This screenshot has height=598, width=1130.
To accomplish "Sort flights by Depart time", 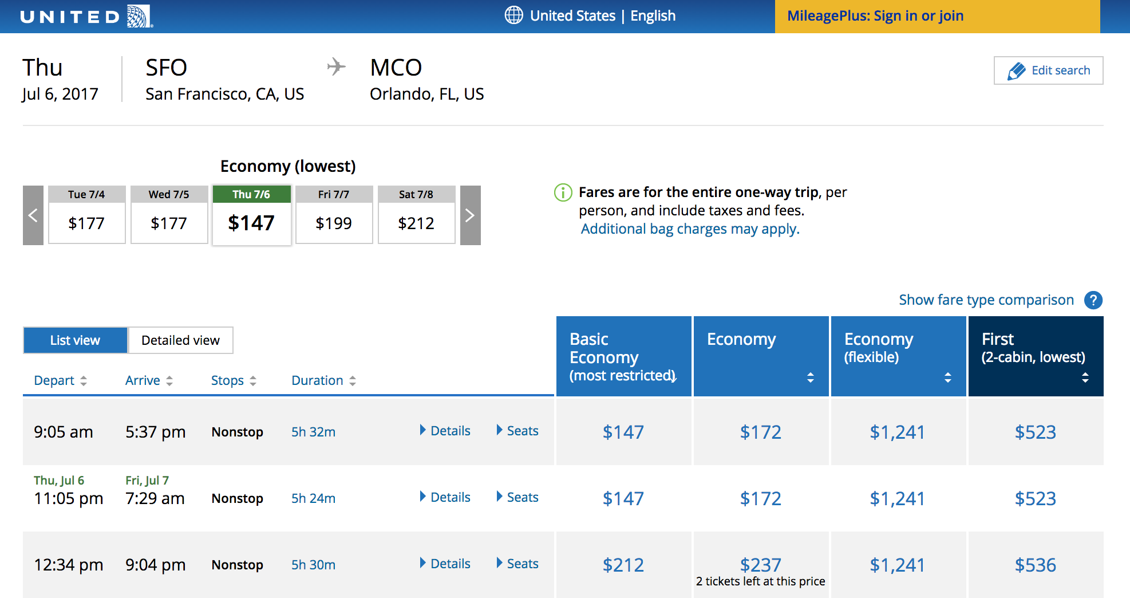I will coord(60,381).
